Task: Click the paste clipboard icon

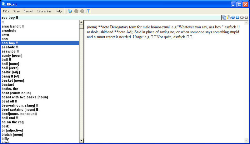Action: tap(228, 17)
